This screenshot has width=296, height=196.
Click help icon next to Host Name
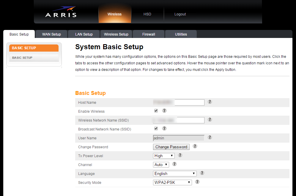[x=210, y=102]
